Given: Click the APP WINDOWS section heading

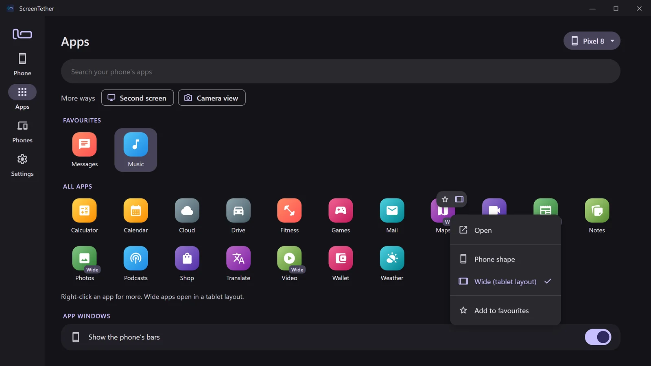Looking at the screenshot, I should point(87,316).
